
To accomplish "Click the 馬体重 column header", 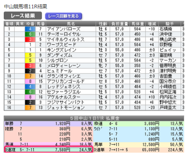I will [x=138, y=24].
